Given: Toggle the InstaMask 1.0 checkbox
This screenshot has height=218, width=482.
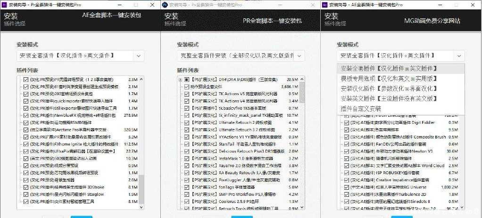Looking at the screenshot, I should point(187,158).
